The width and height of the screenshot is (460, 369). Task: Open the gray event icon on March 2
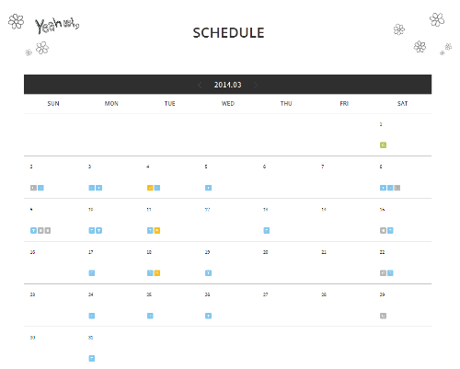(x=33, y=188)
